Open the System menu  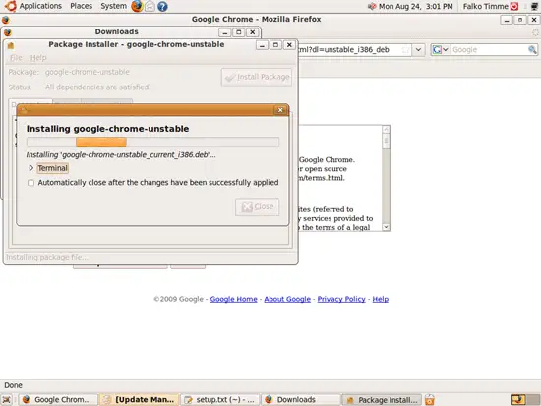click(x=113, y=6)
